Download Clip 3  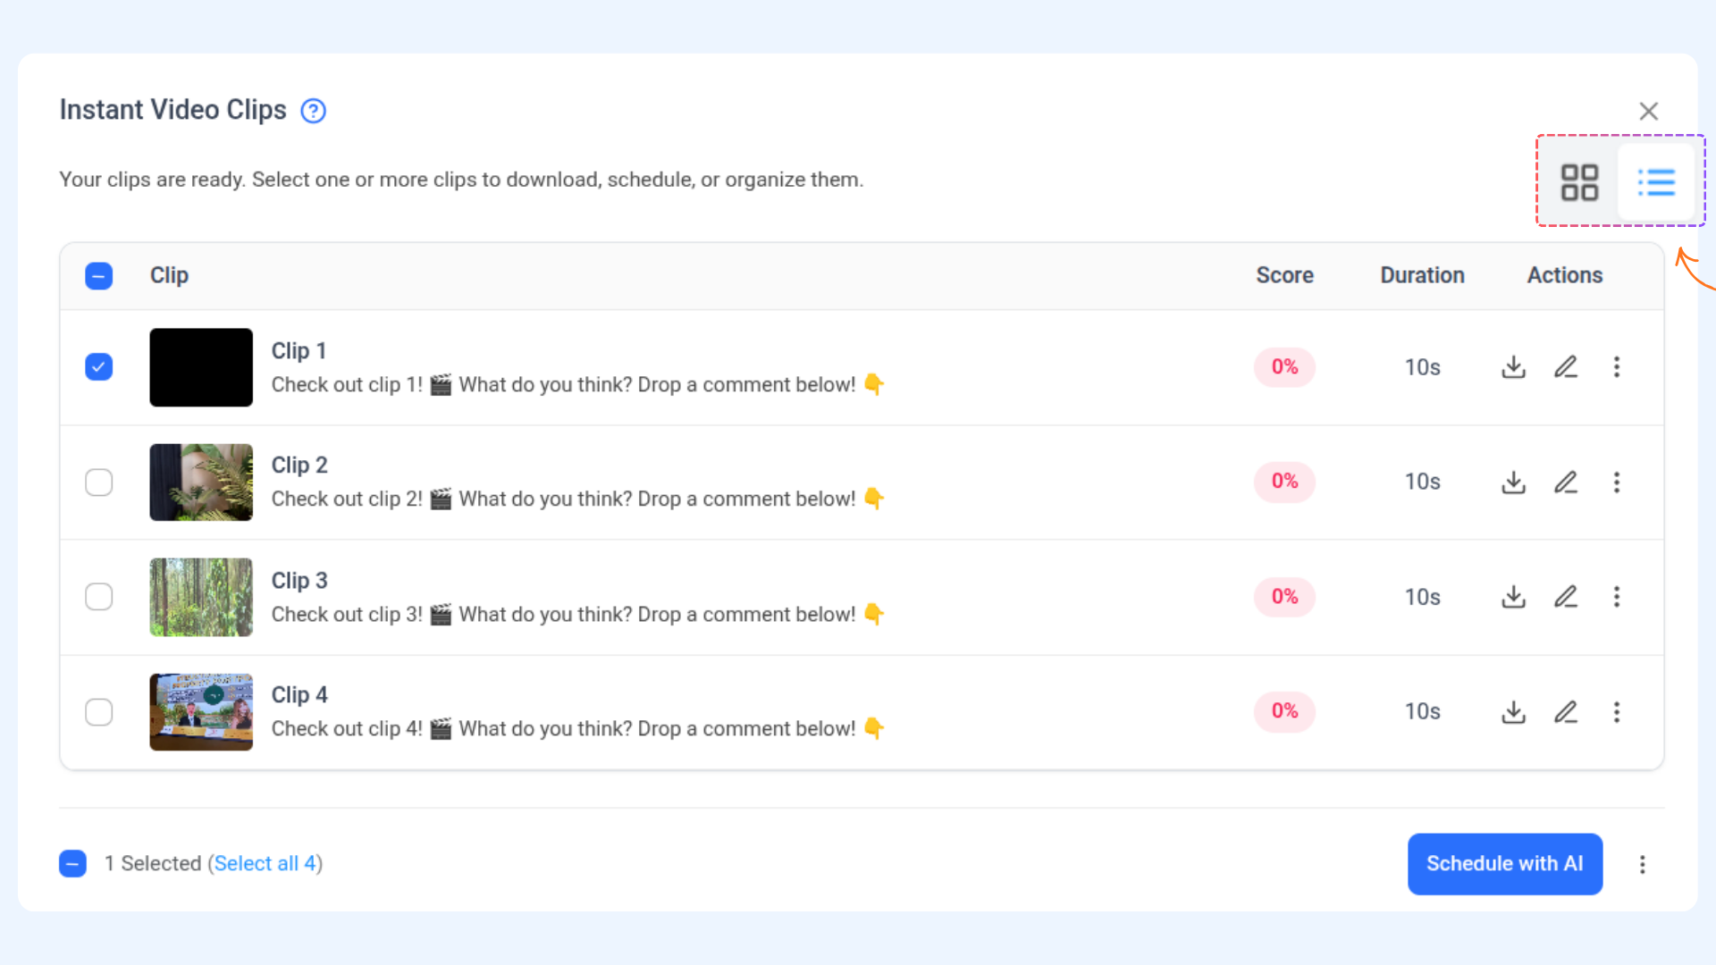click(x=1513, y=597)
